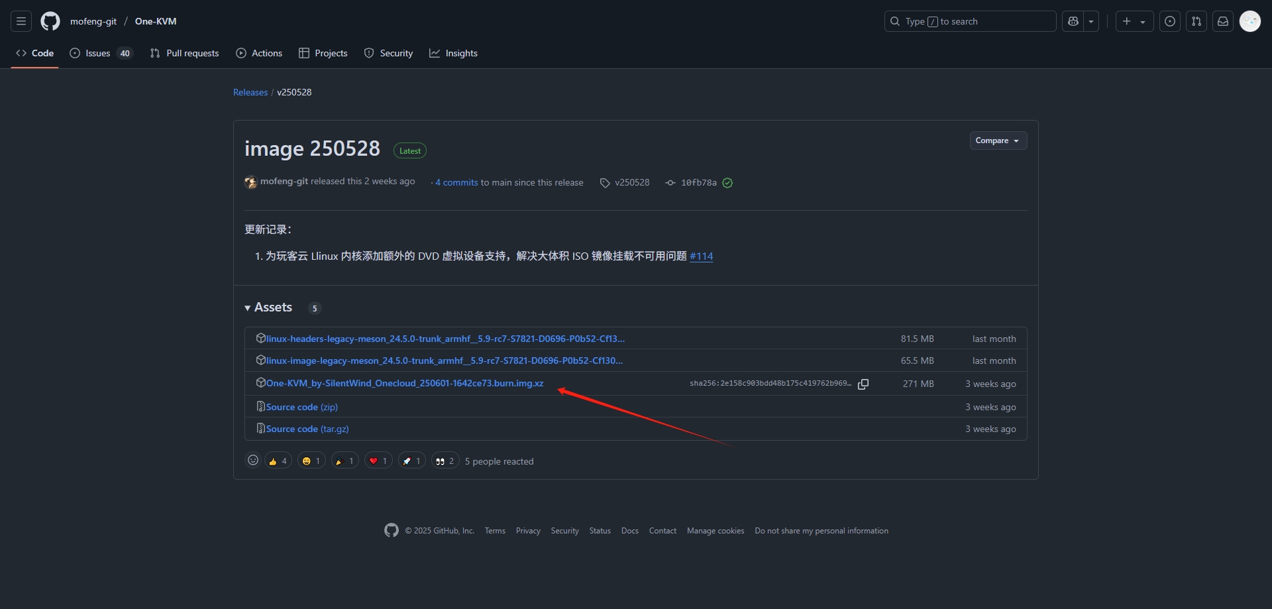Go to the Releases breadcrumb link
1272x609 pixels.
(x=250, y=92)
